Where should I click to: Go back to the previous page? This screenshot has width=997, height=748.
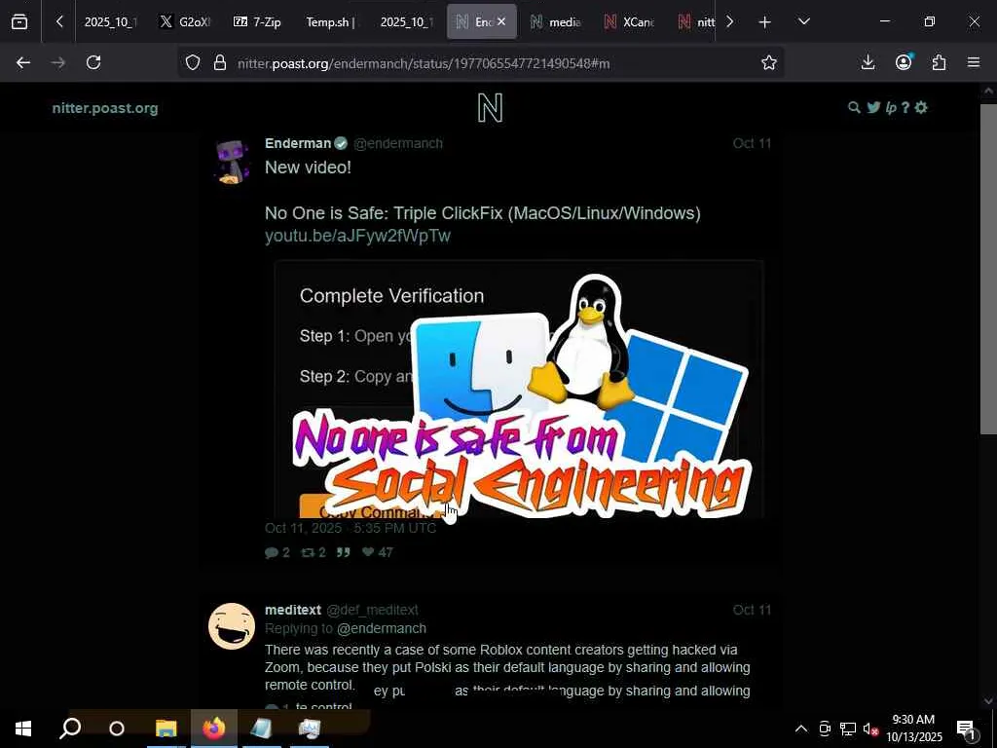click(x=23, y=62)
